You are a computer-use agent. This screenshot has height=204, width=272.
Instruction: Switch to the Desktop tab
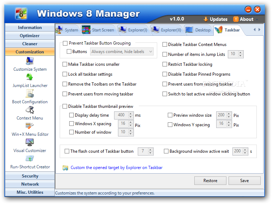click(198, 30)
